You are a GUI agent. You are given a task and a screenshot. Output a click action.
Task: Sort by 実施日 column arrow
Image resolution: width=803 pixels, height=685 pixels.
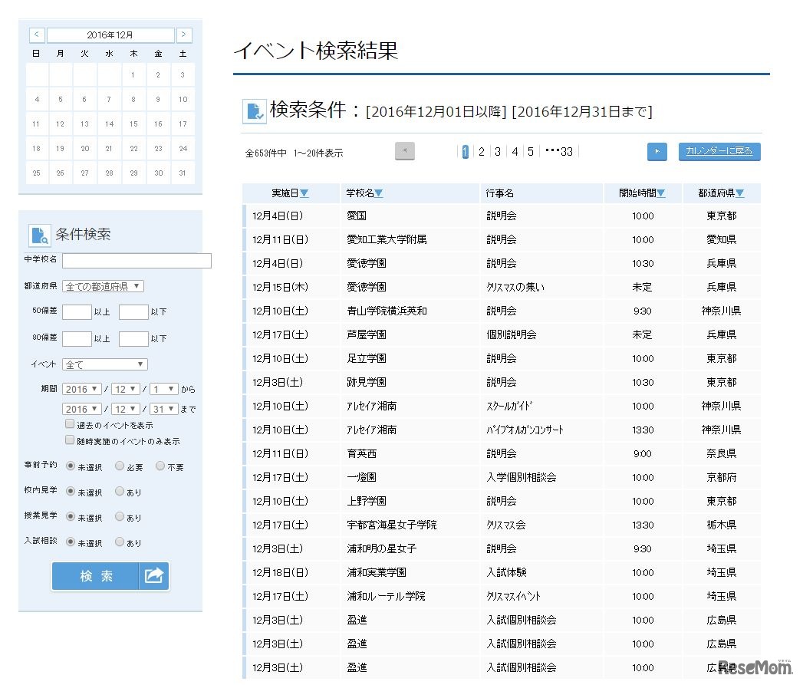click(x=304, y=193)
